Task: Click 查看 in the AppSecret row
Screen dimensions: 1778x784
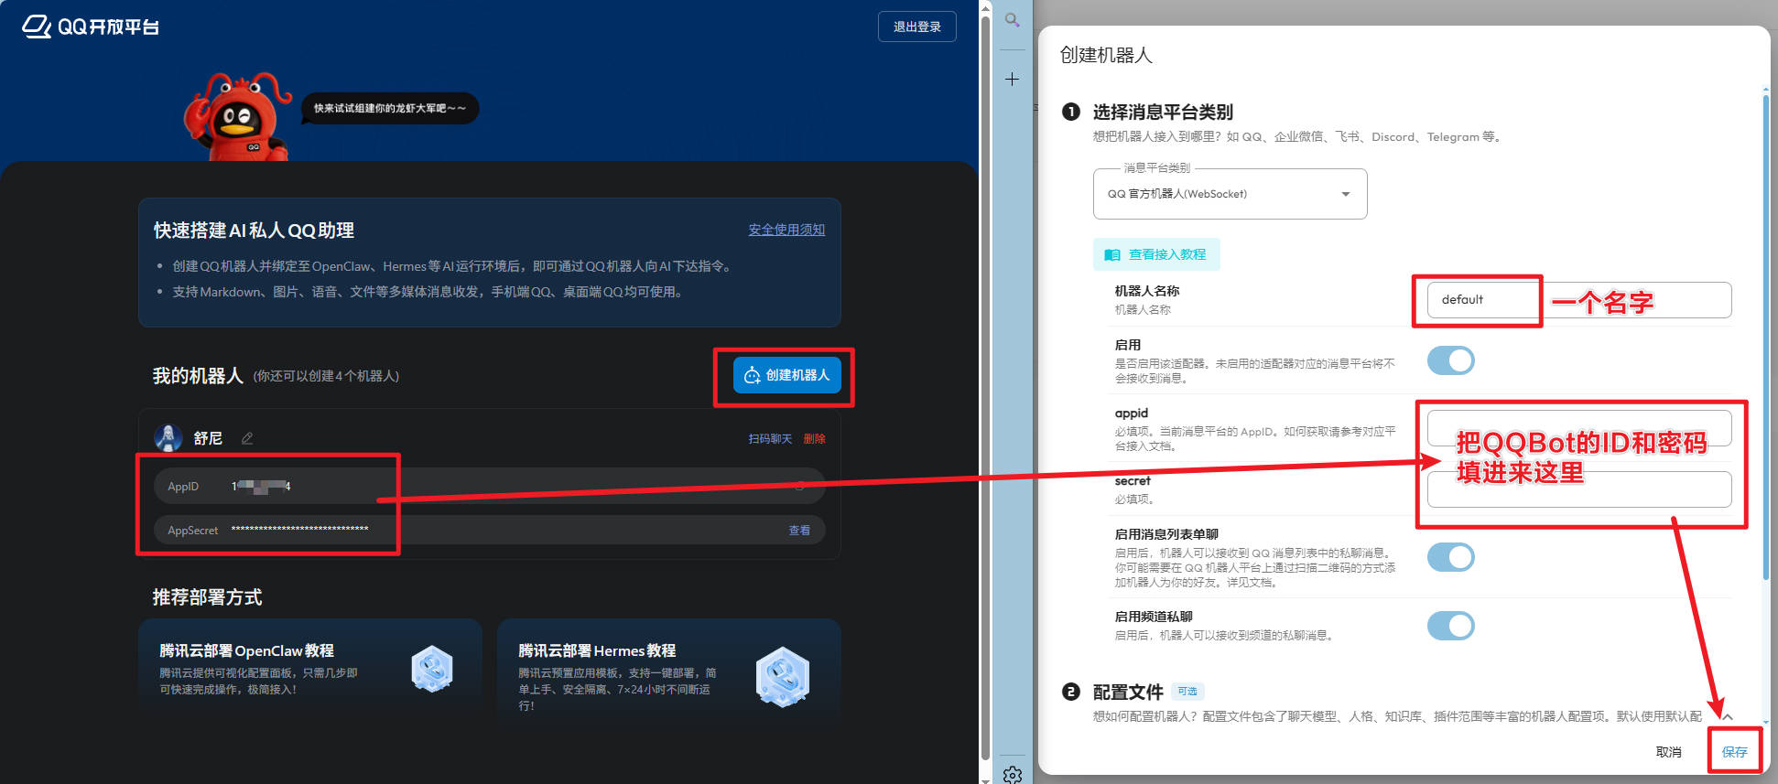Action: [799, 531]
